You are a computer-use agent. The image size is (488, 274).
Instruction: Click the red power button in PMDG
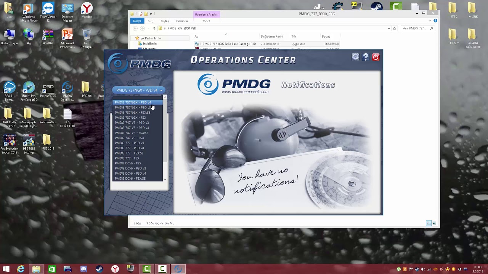point(376,57)
